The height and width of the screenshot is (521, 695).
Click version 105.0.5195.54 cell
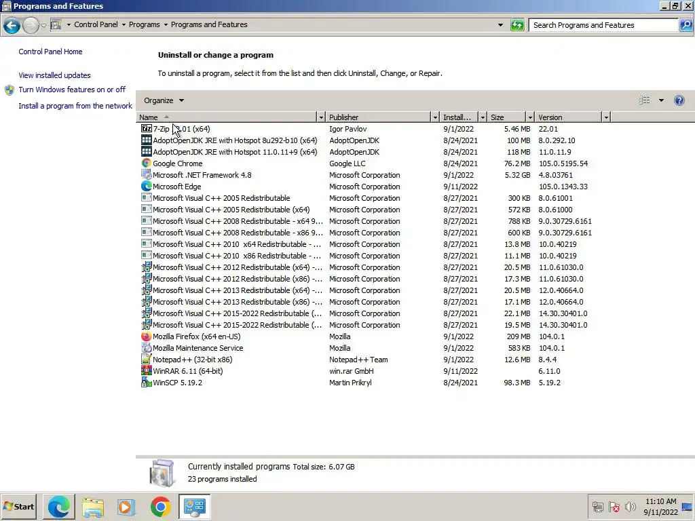pyautogui.click(x=563, y=163)
